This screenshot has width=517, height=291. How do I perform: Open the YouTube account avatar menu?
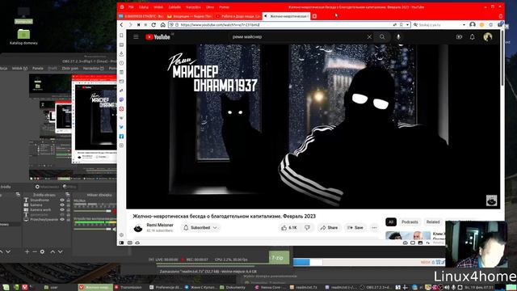tap(488, 37)
